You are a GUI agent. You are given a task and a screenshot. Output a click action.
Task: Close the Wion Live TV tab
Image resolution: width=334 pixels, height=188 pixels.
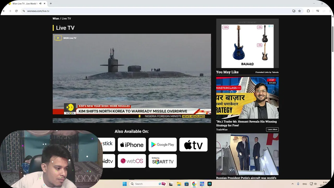[x=45, y=4]
